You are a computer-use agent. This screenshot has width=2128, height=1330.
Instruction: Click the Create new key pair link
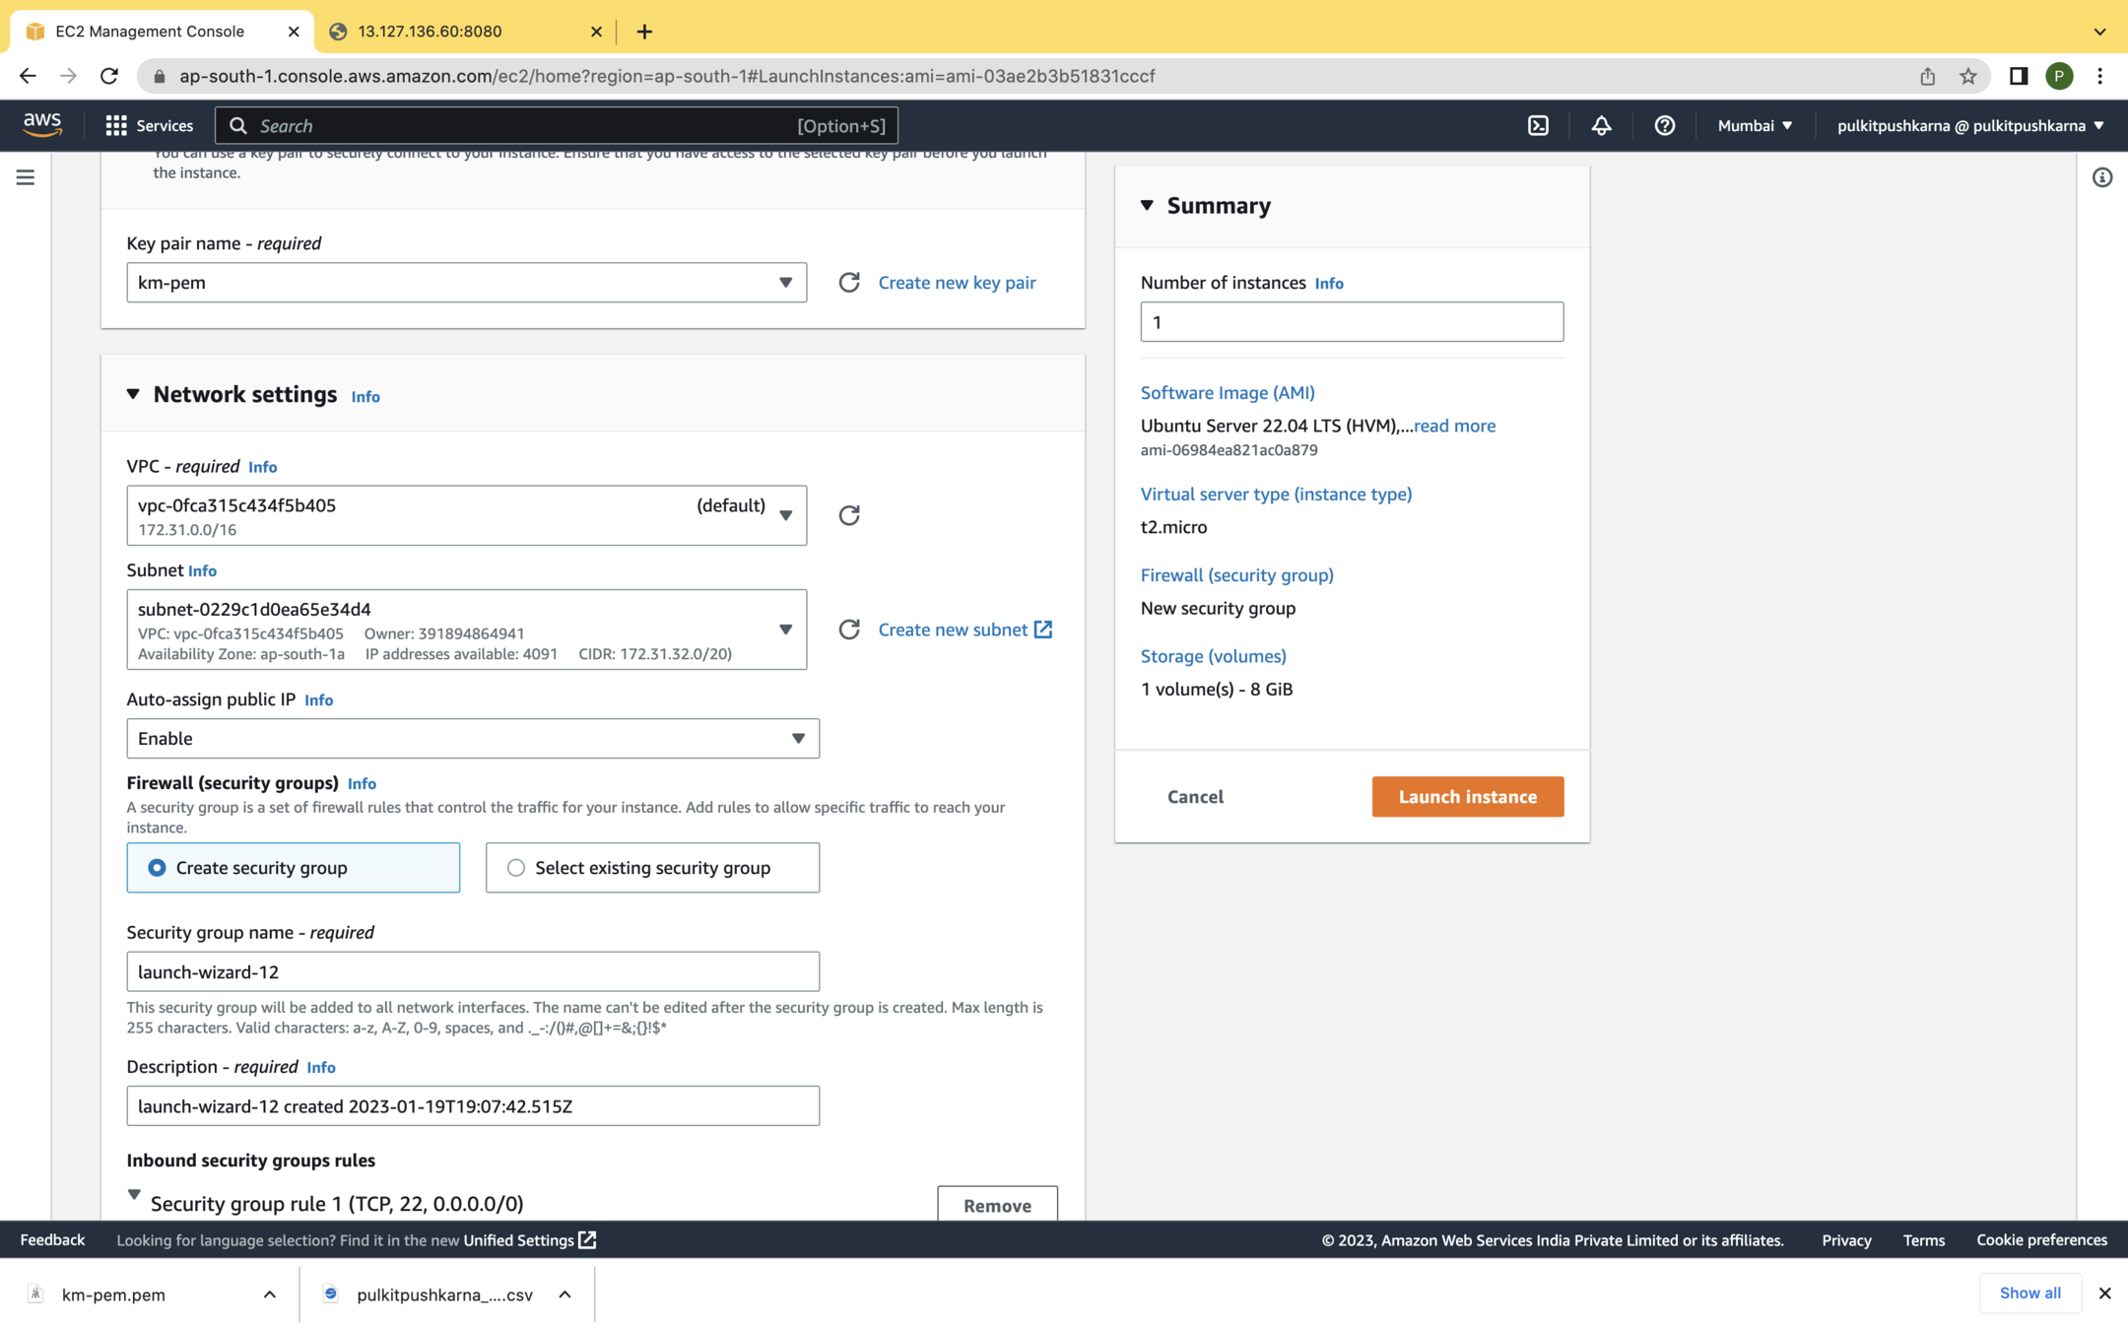click(x=956, y=283)
